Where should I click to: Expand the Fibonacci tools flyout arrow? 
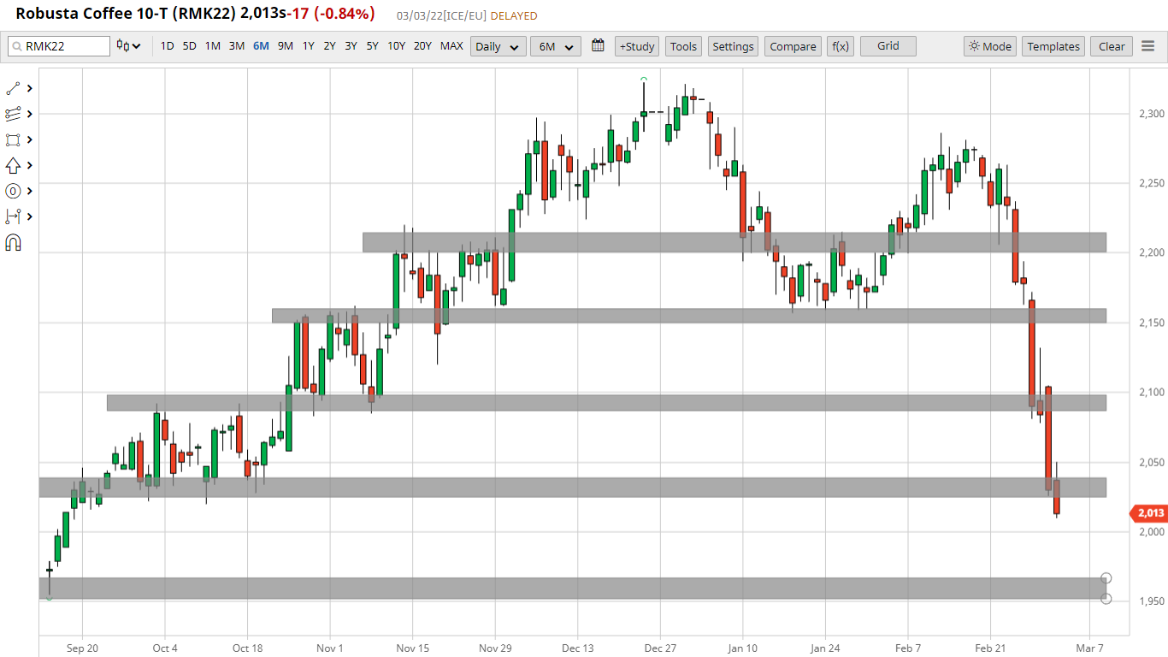pyautogui.click(x=30, y=114)
